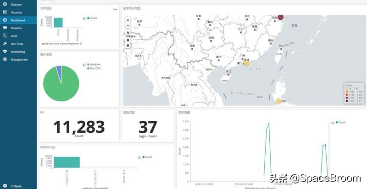Click '3,500' y-axis label on line chart
Screen dimensions: 367x189
(x=186, y=121)
